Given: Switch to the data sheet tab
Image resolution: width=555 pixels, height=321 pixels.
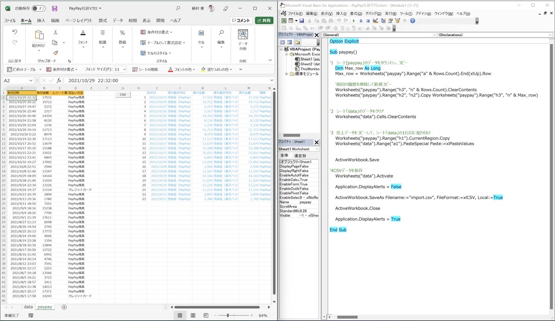Looking at the screenshot, I should point(28,307).
